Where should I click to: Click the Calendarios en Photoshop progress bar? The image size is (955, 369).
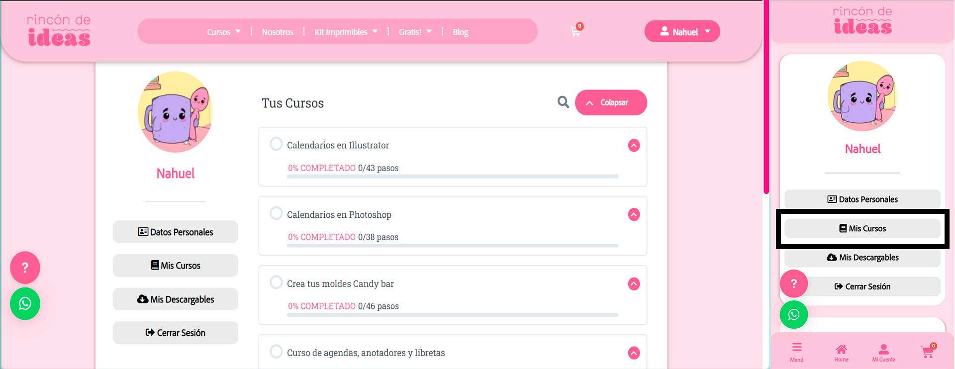(x=453, y=246)
